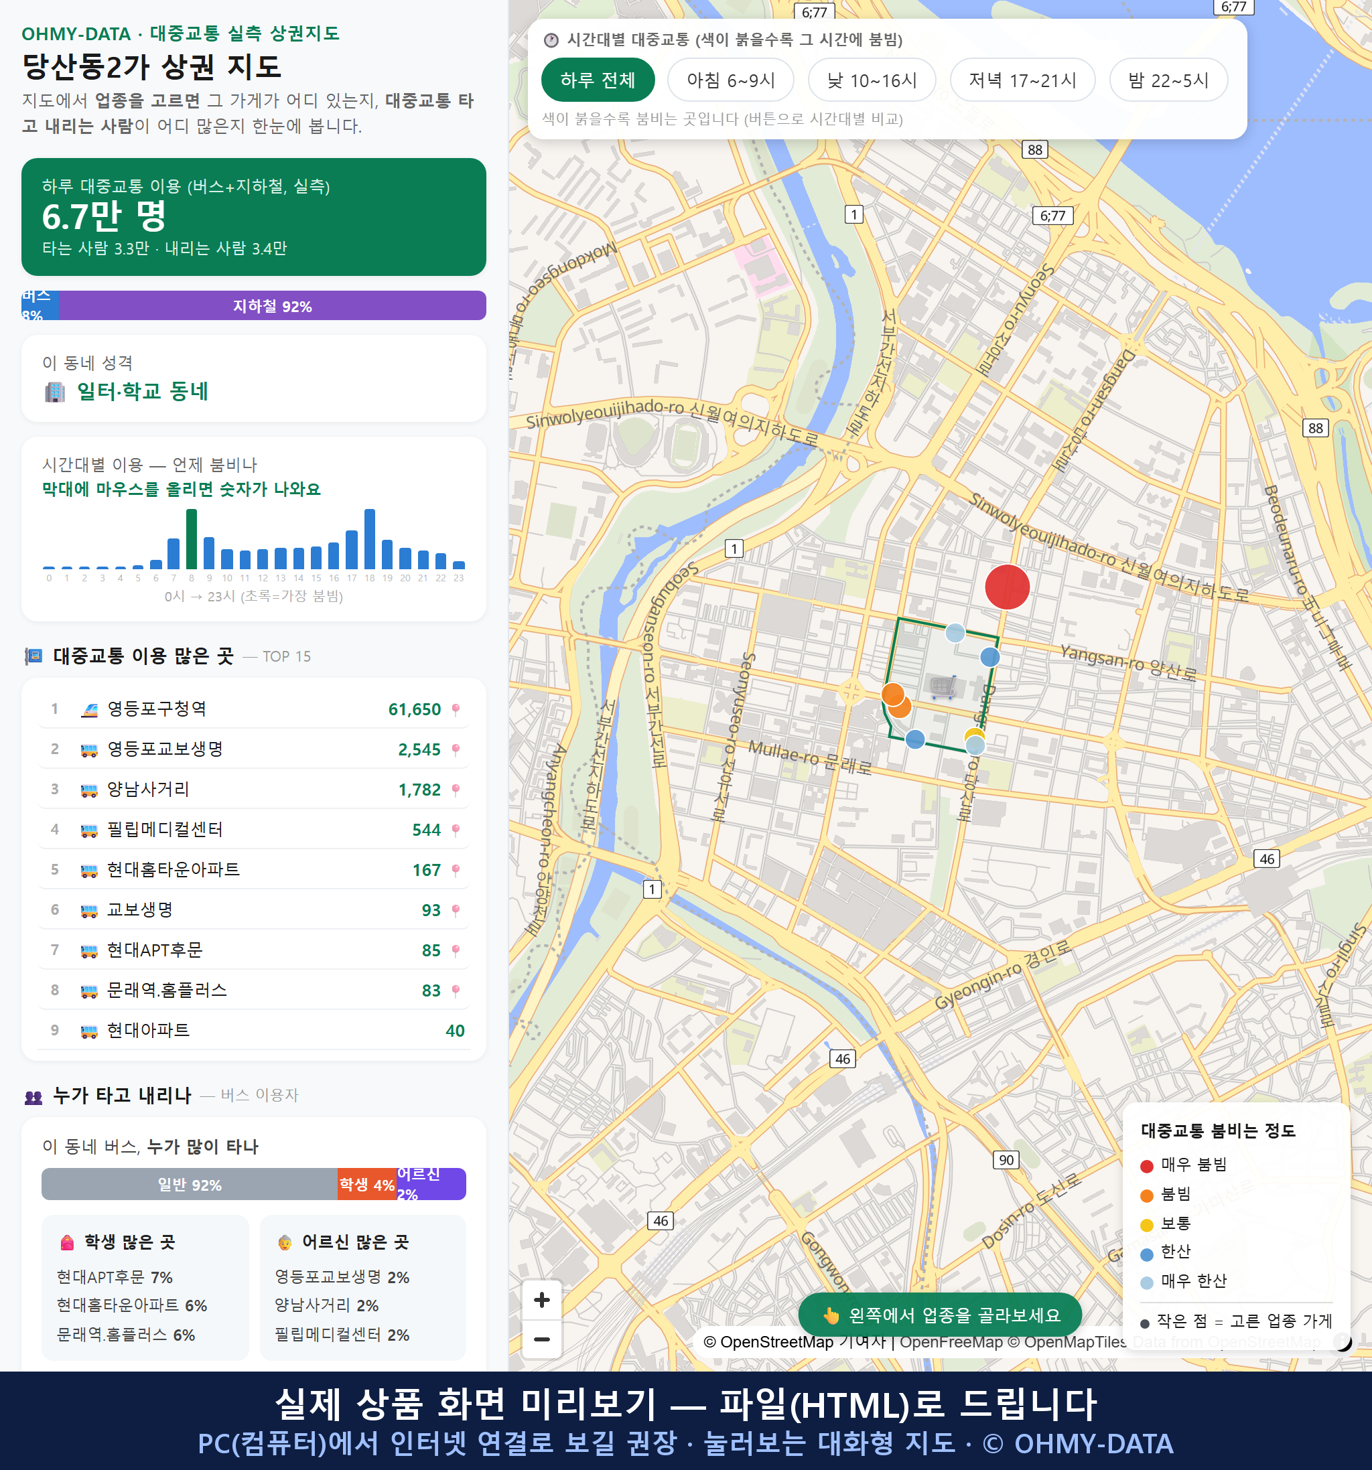The height and width of the screenshot is (1470, 1372).
Task: Click the bus icon beside 교보생명 row six
Action: (88, 910)
